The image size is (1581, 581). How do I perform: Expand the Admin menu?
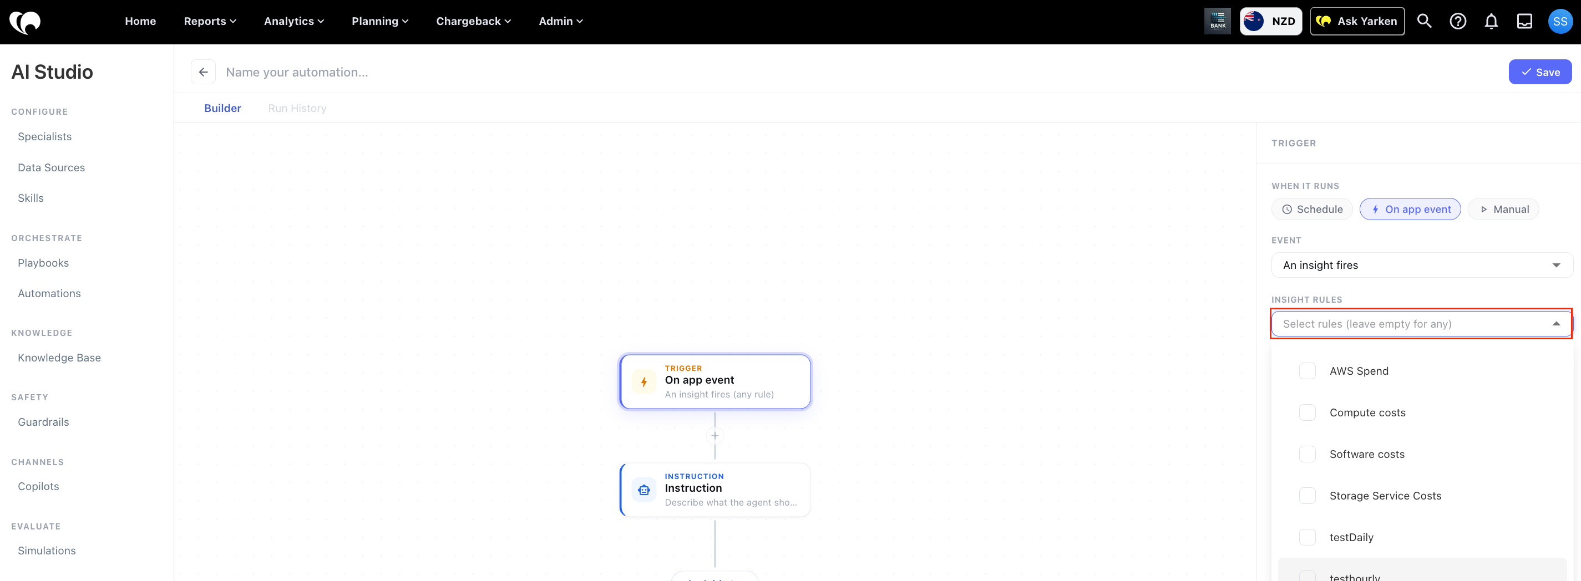560,22
